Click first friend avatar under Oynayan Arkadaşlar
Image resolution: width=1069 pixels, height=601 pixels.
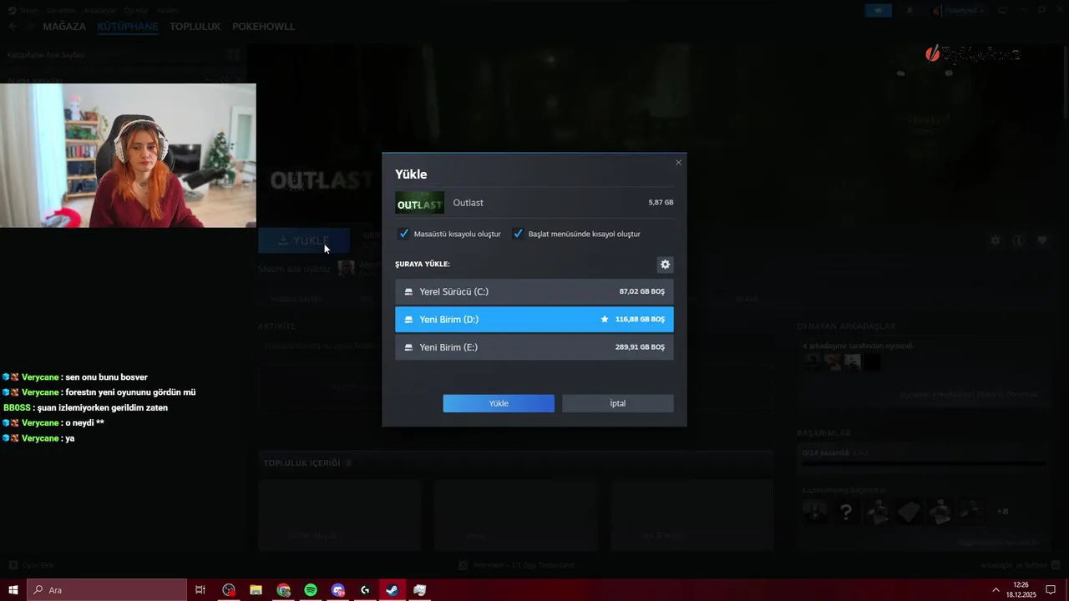point(811,361)
